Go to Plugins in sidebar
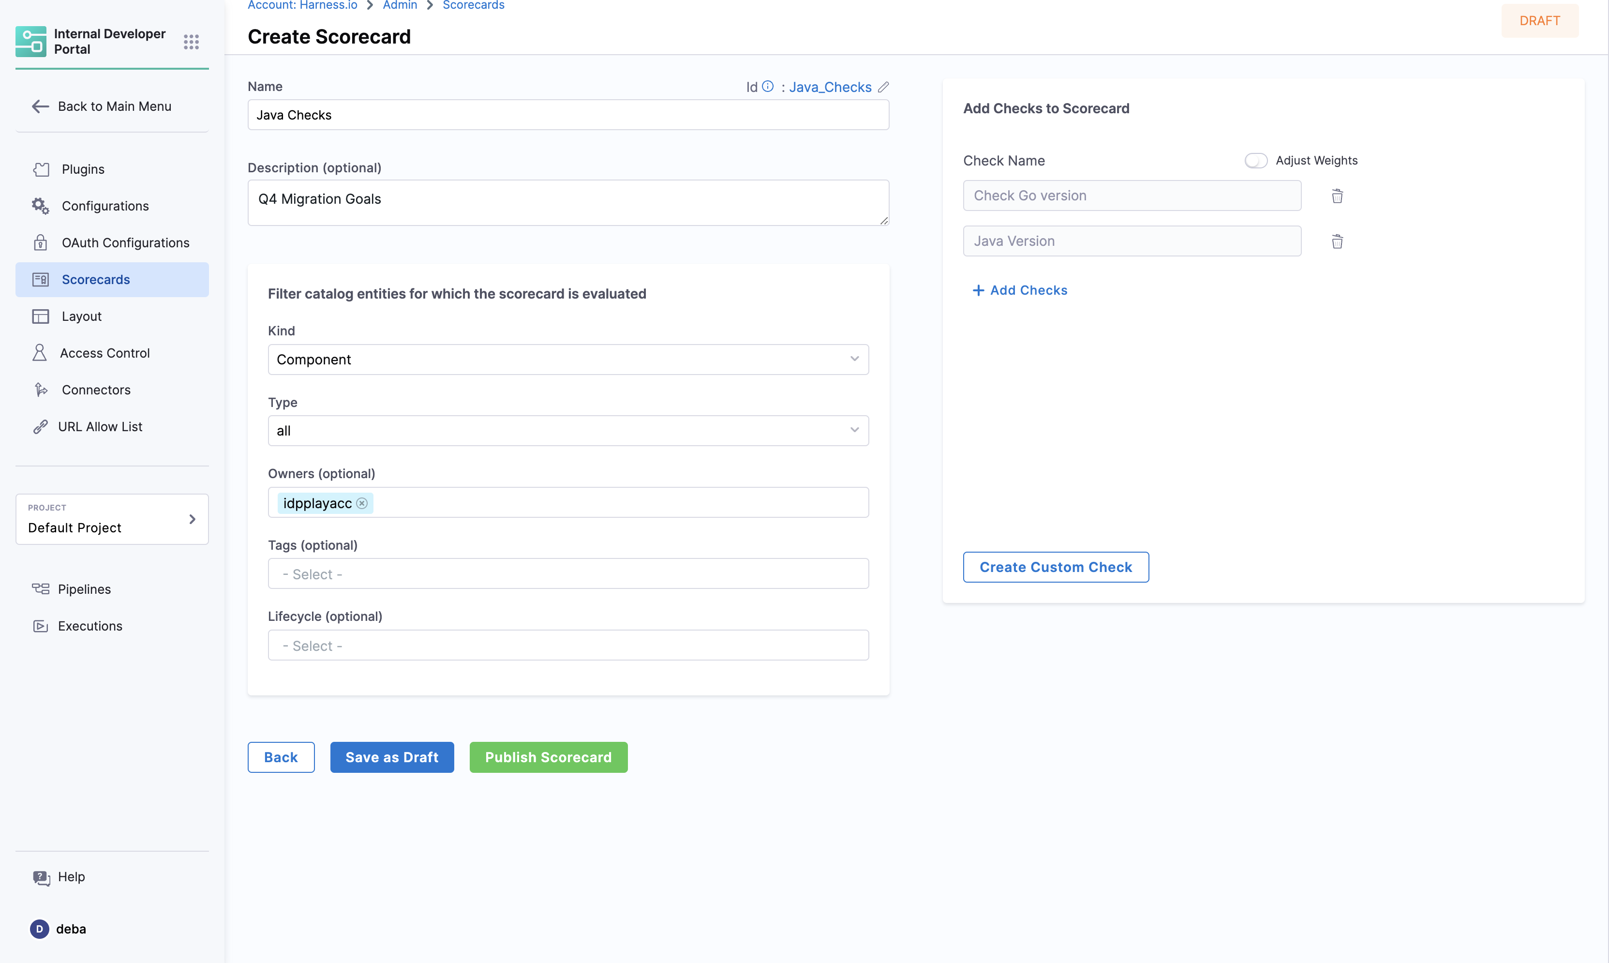Image resolution: width=1609 pixels, height=963 pixels. pyautogui.click(x=83, y=169)
